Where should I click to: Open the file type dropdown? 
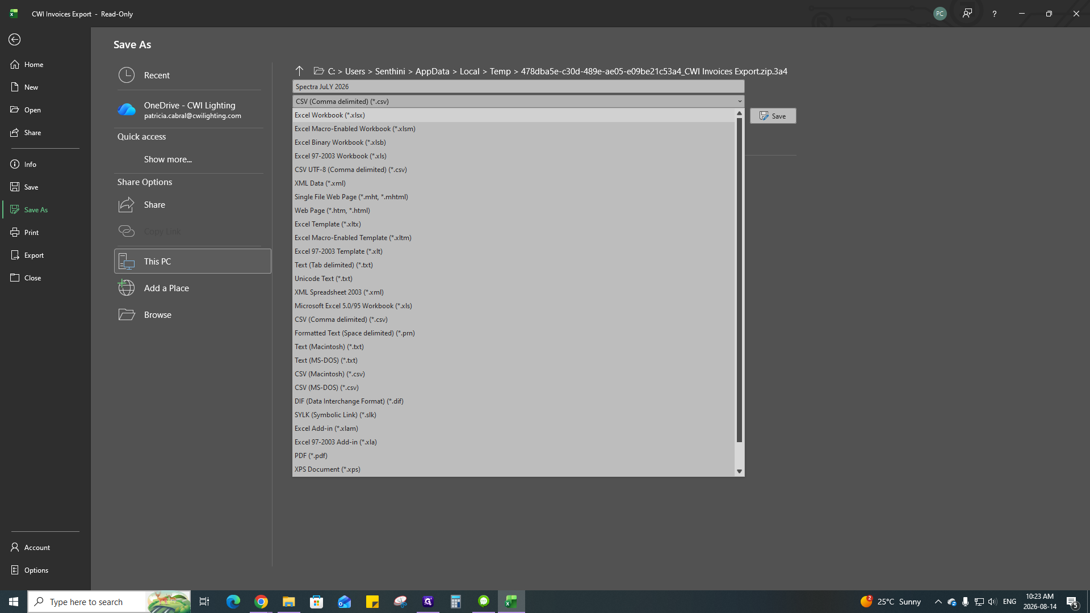coord(518,101)
